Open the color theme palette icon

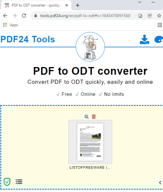click(x=159, y=39)
